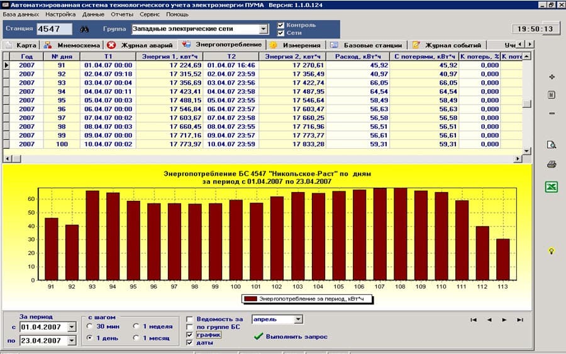Click the Станция input field 4547
The width and height of the screenshot is (566, 354).
(x=55, y=29)
